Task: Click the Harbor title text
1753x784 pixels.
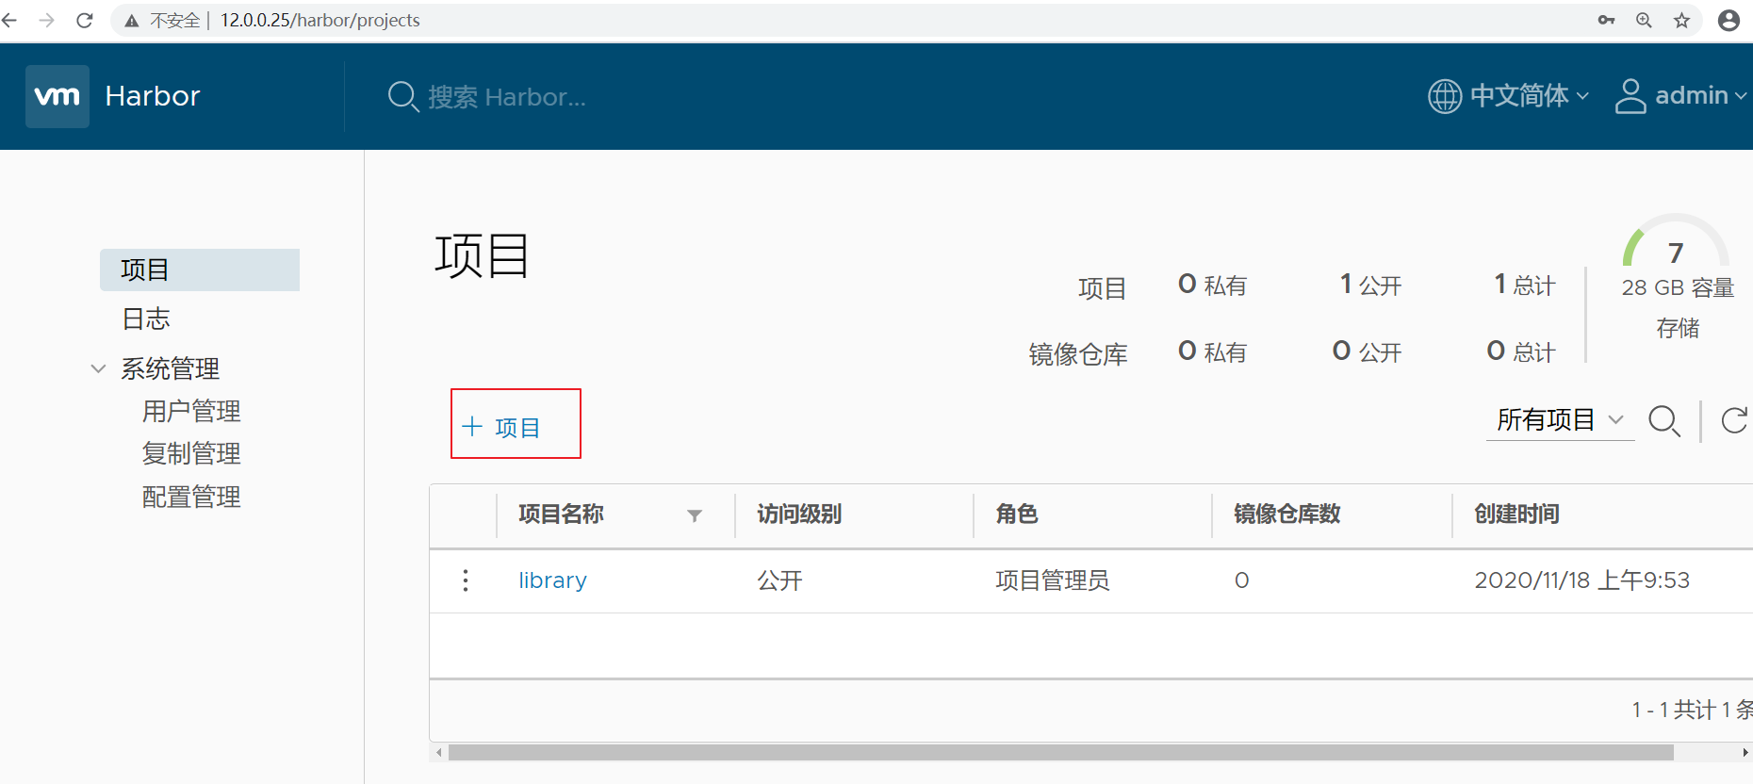Action: point(153,96)
